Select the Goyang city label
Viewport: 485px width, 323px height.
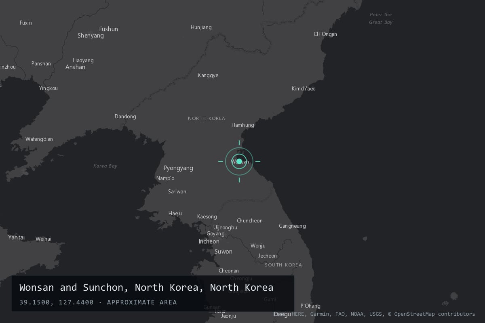click(215, 234)
